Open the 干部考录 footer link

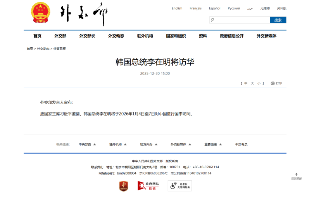tap(241, 145)
